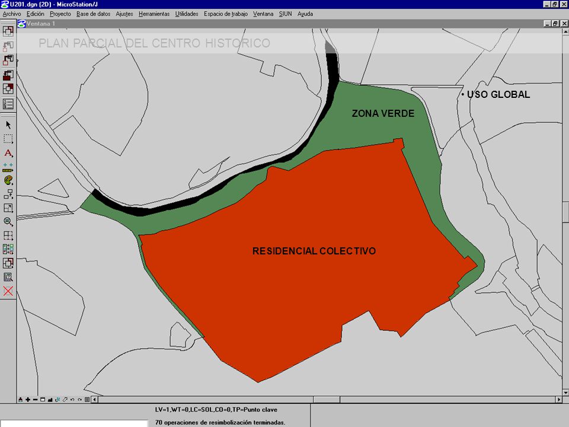Select the Delete Element red X tool
Screen dimensions: 569x427
8,291
